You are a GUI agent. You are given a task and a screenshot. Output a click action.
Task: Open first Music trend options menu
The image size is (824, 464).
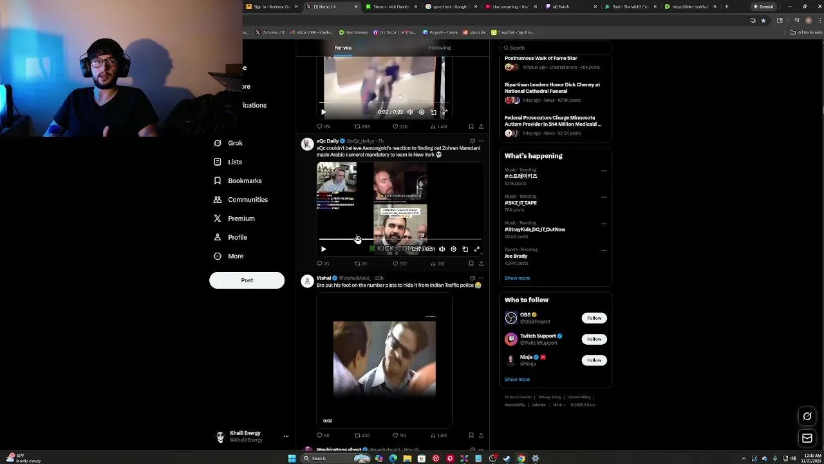coord(603,171)
